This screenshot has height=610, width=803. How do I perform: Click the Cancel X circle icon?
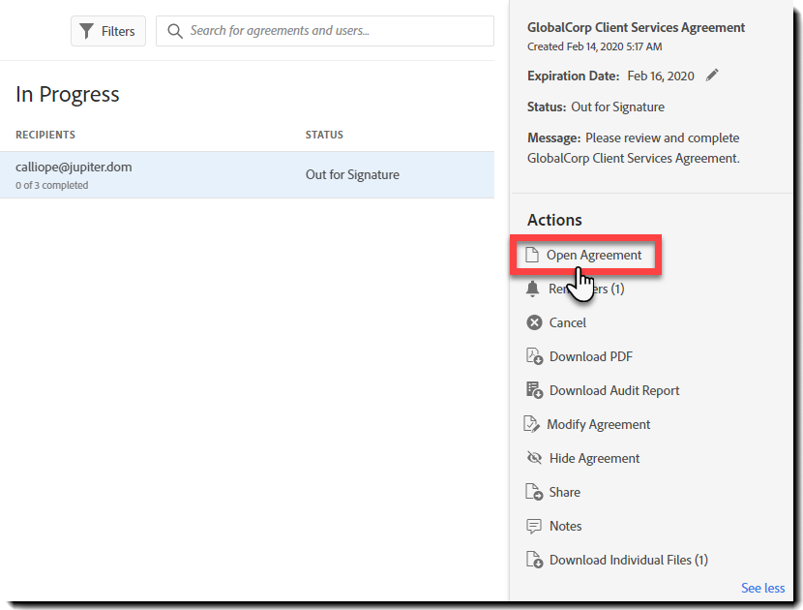point(534,322)
